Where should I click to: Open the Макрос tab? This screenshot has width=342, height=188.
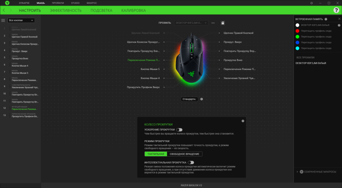tap(92, 3)
